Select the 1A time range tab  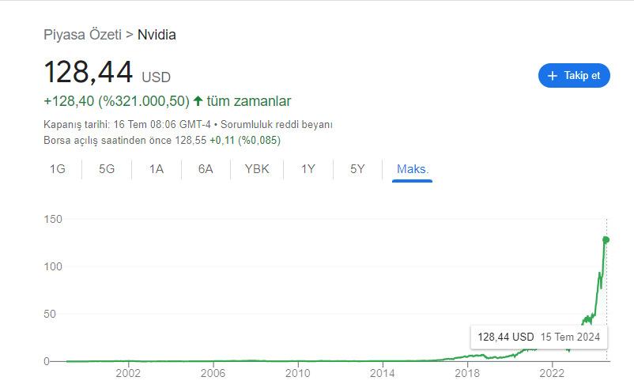157,169
